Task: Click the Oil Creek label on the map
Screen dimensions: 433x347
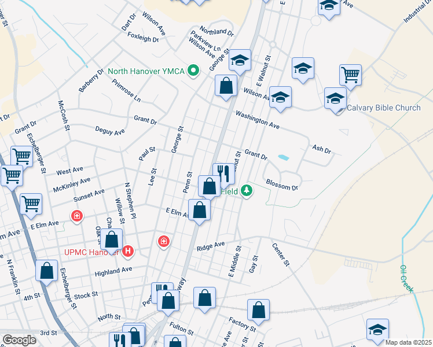Action: pyautogui.click(x=405, y=279)
